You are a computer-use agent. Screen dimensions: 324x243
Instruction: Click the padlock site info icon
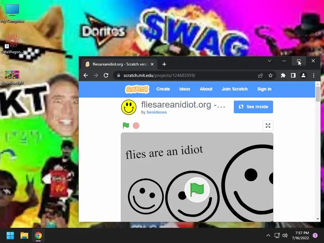119,75
